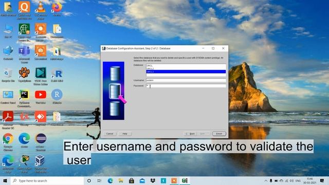Viewport: 329px width, 185px height.
Task: Open the Network desktop icon
Action: click(x=8, y=53)
